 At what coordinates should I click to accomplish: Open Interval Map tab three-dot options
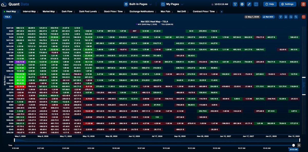[x=38, y=12]
